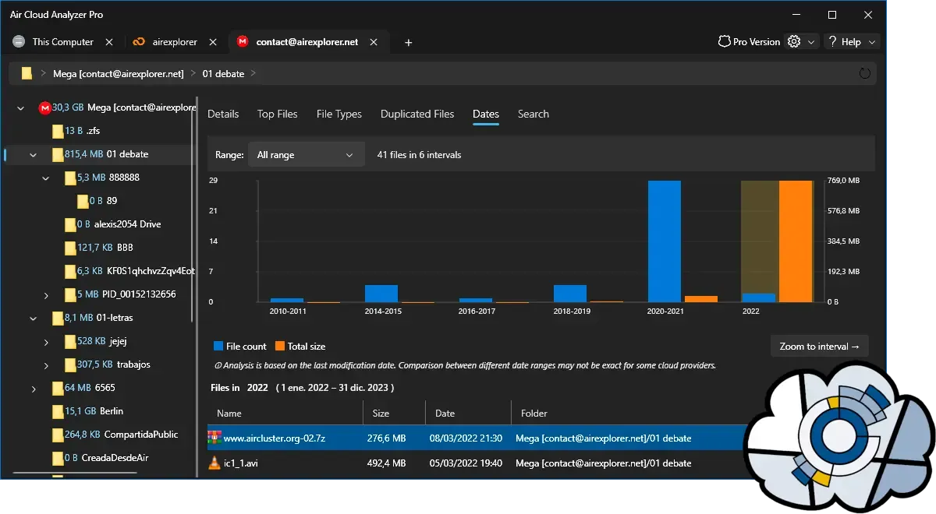The width and height of the screenshot is (936, 514).
Task: Expand the jejej folder node
Action: point(46,342)
